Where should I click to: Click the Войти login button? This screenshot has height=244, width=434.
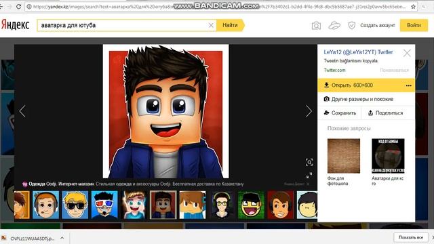click(414, 25)
